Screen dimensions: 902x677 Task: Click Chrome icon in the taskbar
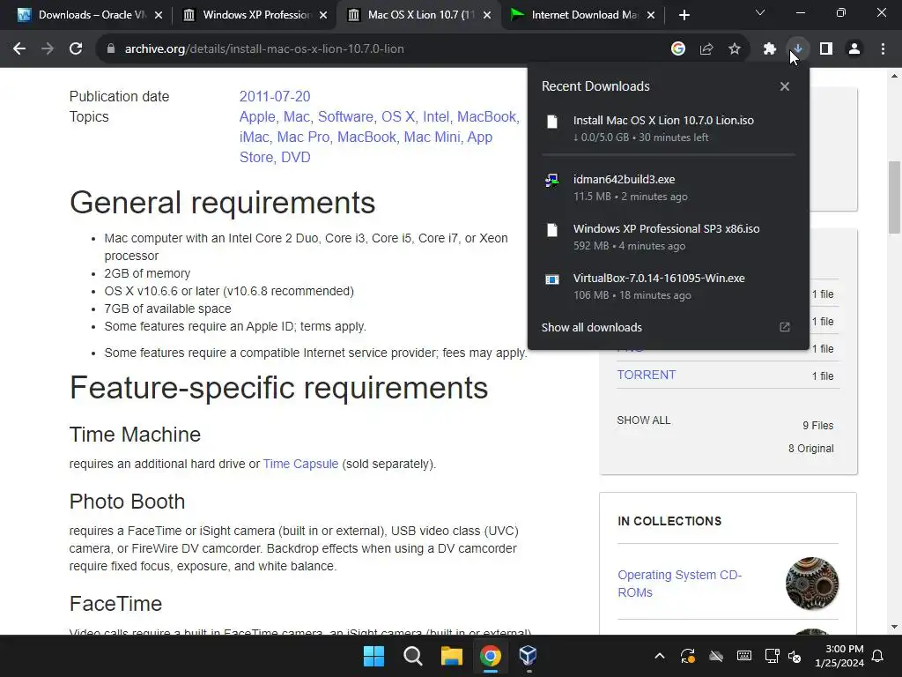coord(490,656)
